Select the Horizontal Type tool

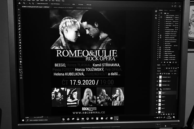click(20, 54)
